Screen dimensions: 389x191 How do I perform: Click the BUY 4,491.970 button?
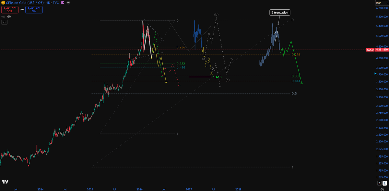click(x=34, y=9)
